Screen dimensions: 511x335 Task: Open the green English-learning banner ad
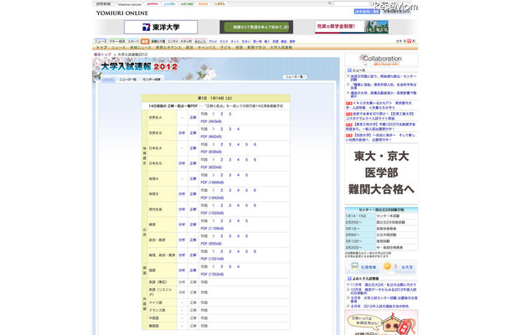(256, 27)
